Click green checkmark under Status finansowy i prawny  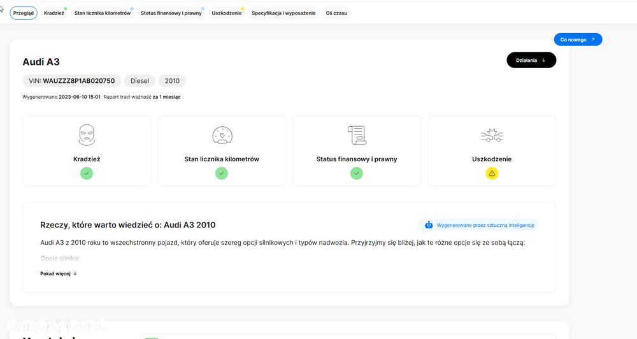click(x=357, y=173)
